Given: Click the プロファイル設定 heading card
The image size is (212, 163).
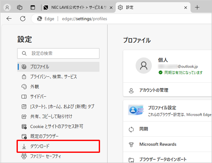Looking at the screenshot, I should pyautogui.click(x=167, y=111).
